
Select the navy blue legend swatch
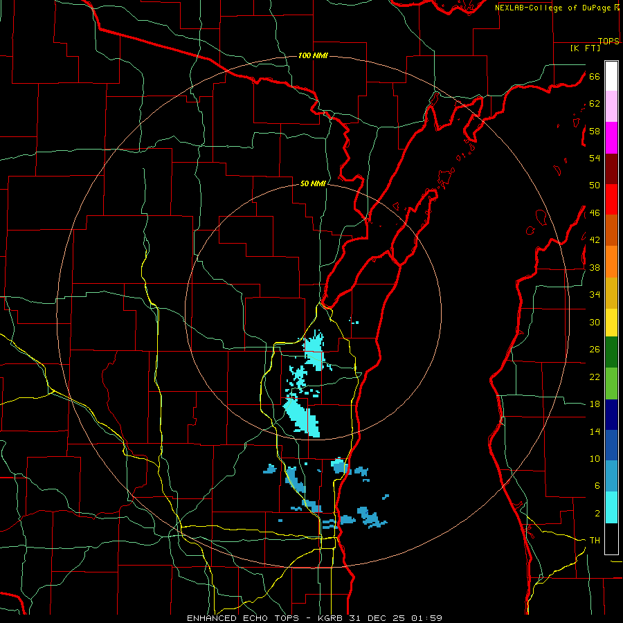point(611,415)
